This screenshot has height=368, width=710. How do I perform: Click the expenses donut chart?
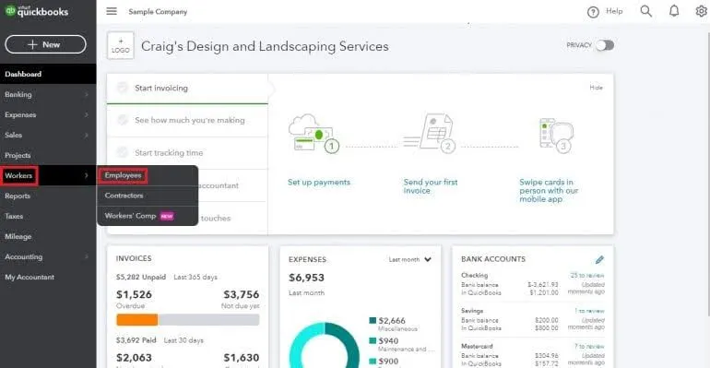point(325,345)
